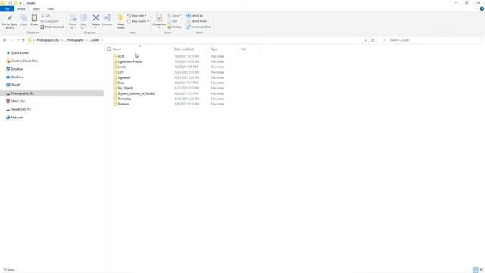Sort by Size column header
Viewport: 485px width, 273px height.
pyautogui.click(x=244, y=49)
